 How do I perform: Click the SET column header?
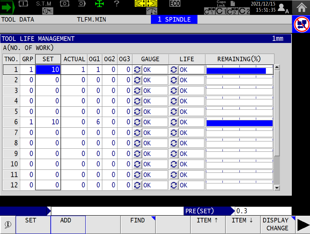click(48, 59)
